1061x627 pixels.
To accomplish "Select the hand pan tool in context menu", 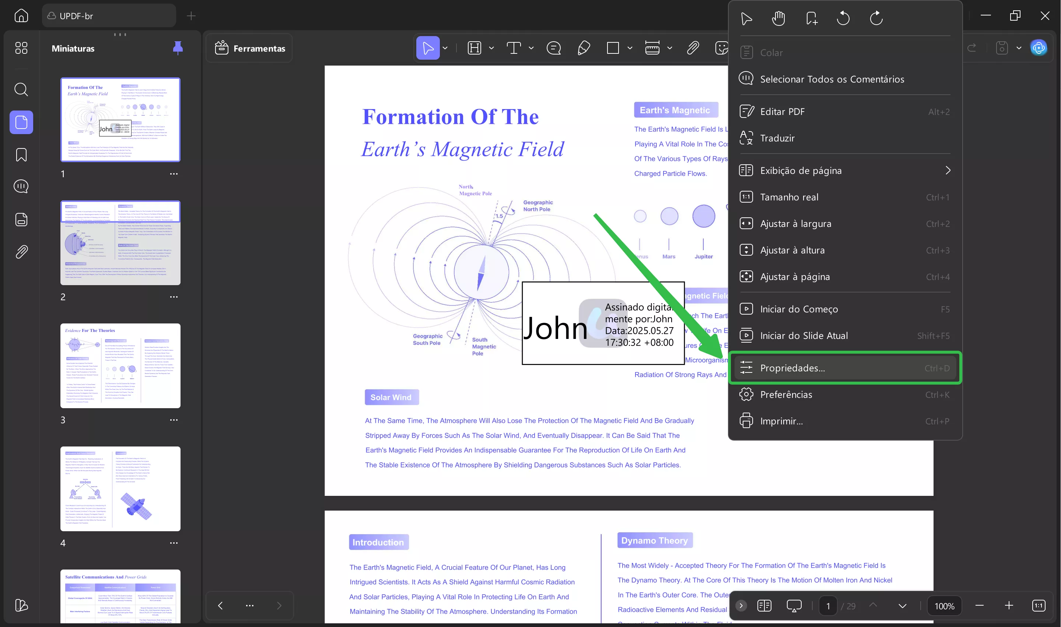I will click(x=778, y=18).
